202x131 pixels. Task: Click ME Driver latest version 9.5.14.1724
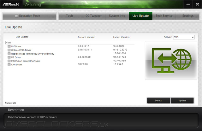point(120,57)
